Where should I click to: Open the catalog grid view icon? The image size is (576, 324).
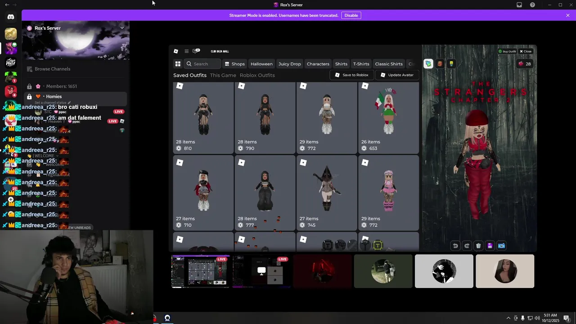178,64
